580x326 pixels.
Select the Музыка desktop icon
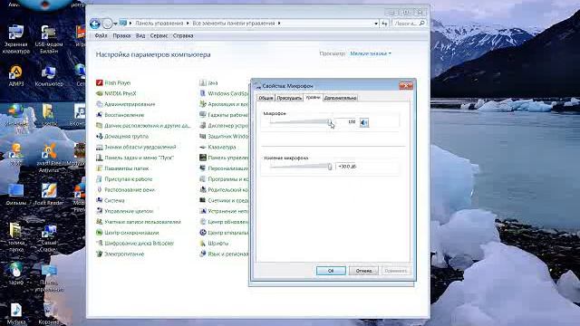tap(16, 314)
